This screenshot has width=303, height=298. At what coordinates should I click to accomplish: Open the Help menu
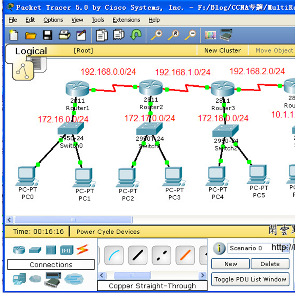(x=154, y=20)
